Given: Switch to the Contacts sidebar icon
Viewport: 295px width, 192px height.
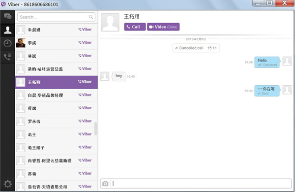Looking at the screenshot, I should click(7, 30).
